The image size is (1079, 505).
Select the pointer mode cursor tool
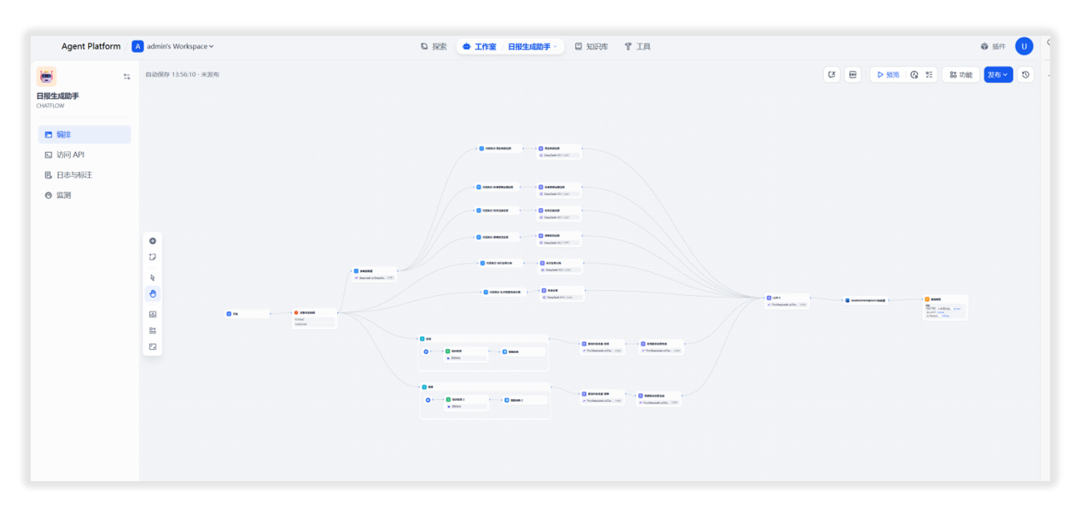click(x=153, y=277)
